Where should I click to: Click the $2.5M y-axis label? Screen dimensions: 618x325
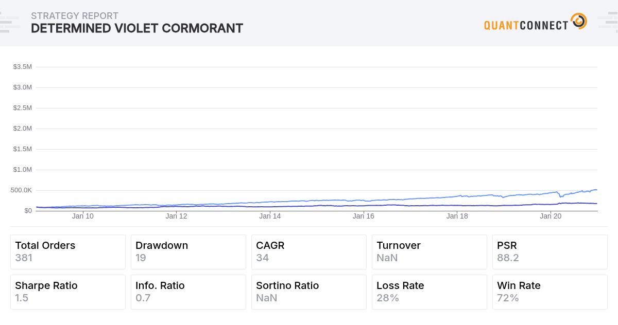(23, 108)
